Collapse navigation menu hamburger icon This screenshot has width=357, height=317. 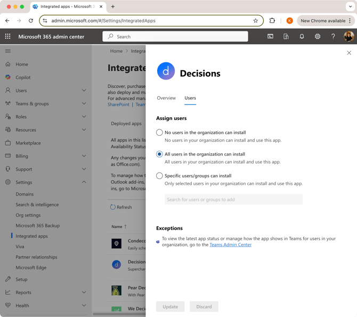click(8, 51)
